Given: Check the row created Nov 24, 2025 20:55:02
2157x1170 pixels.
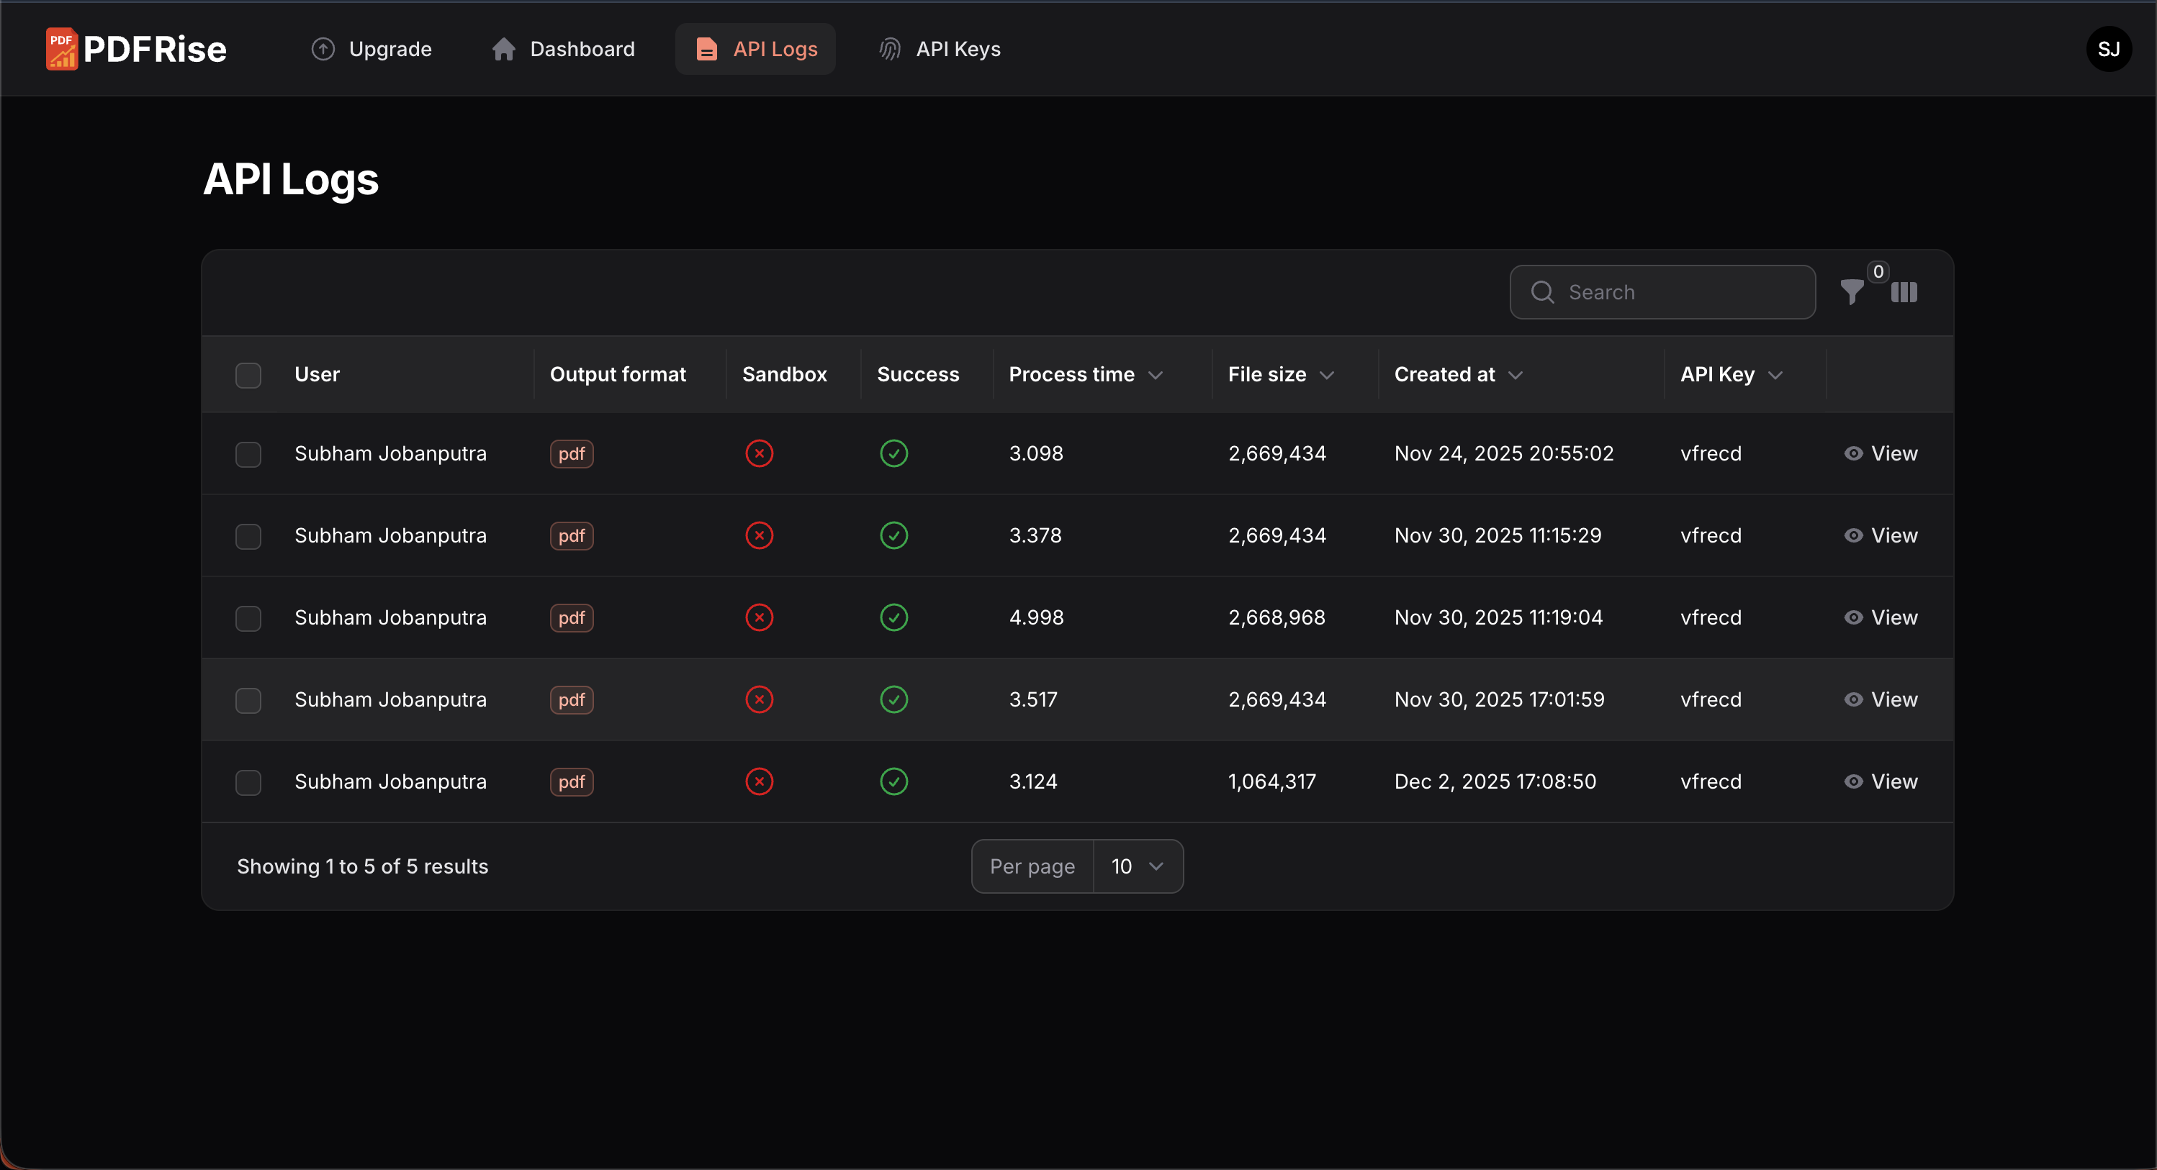Looking at the screenshot, I should [248, 453].
